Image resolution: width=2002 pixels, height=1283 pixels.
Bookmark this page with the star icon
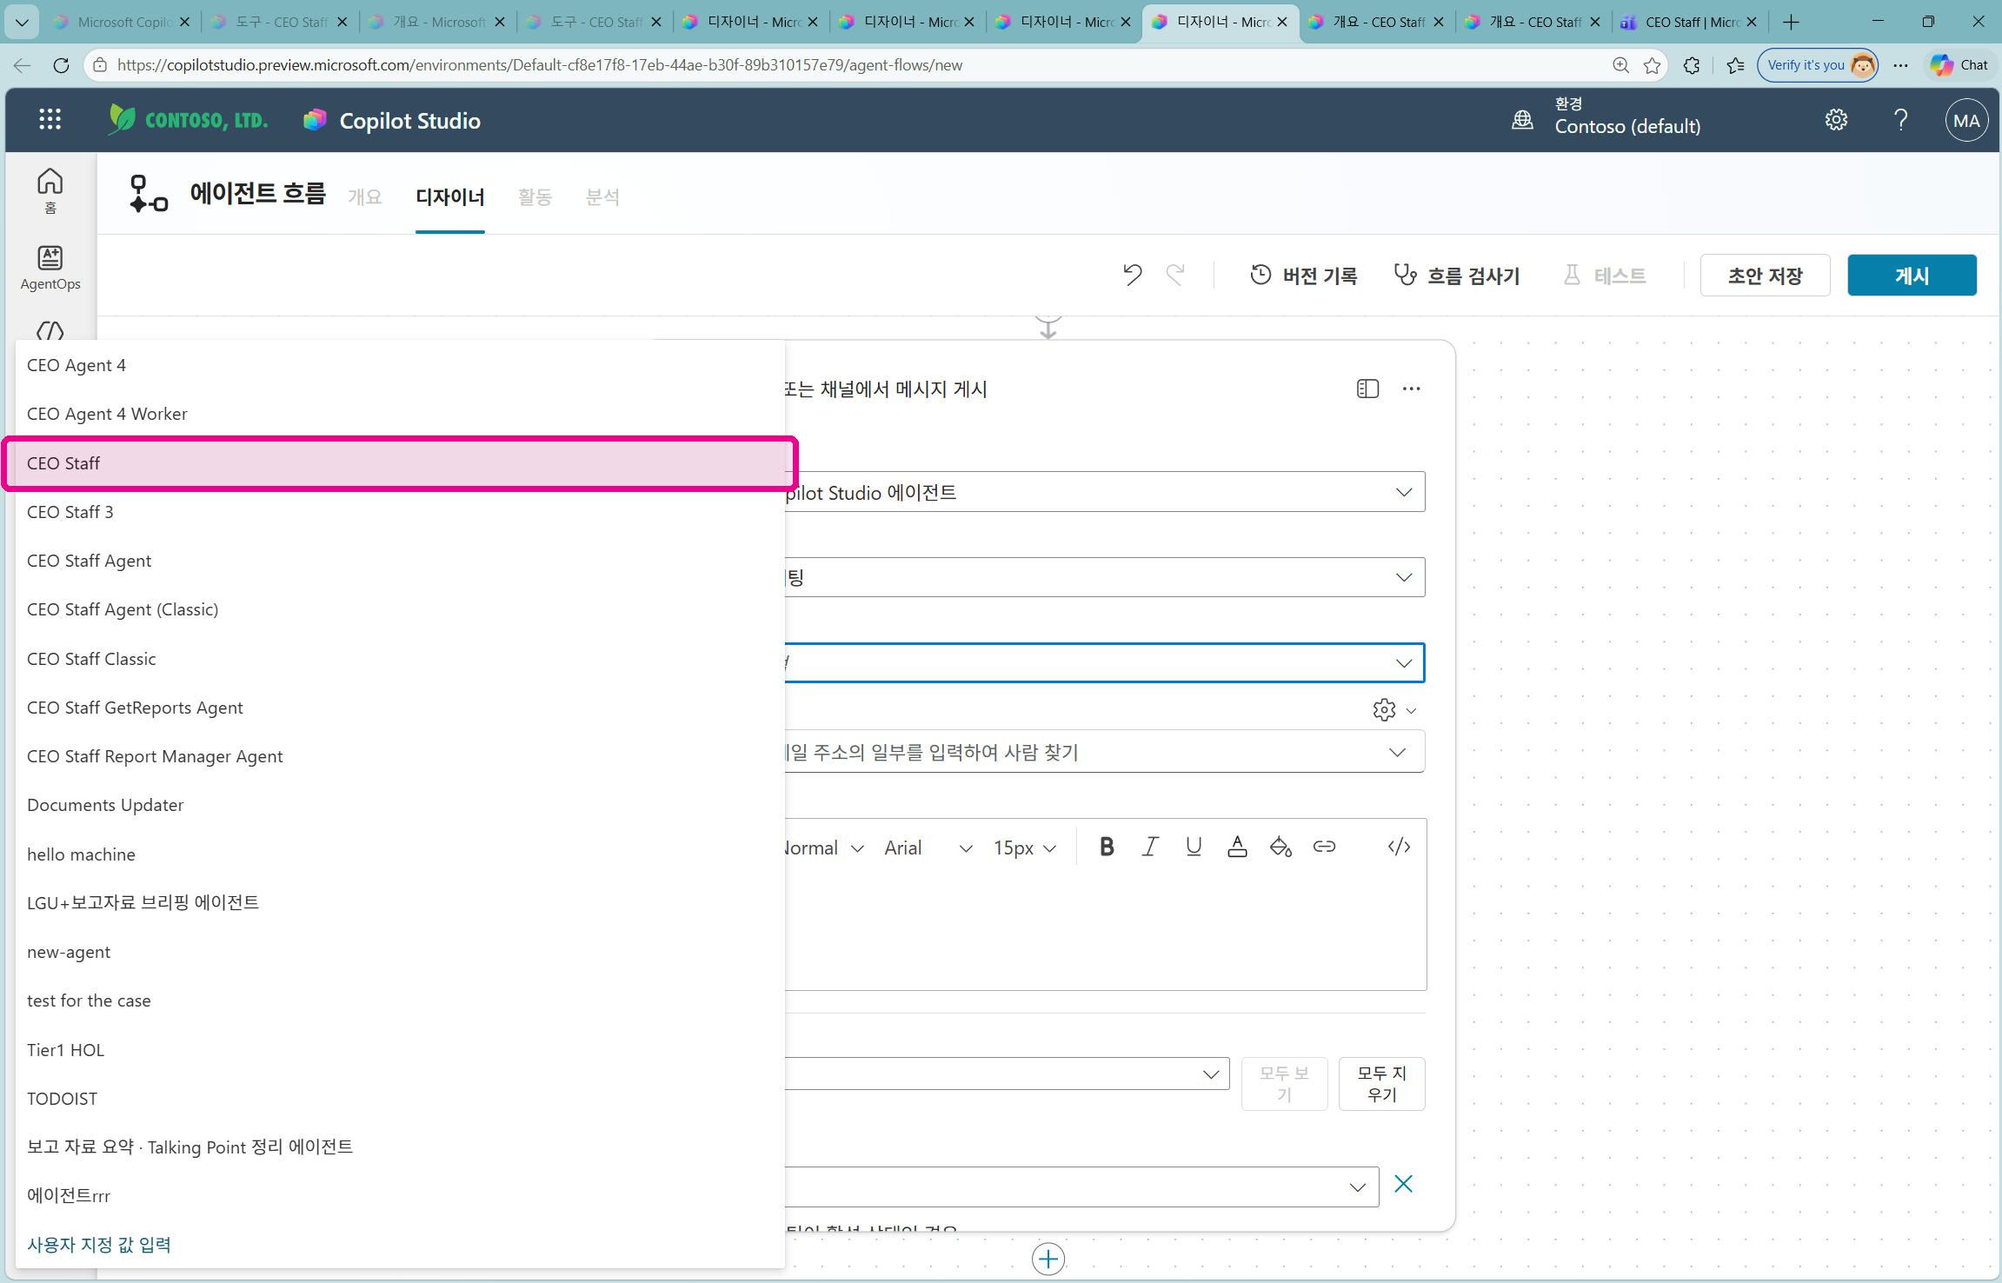pos(1653,65)
